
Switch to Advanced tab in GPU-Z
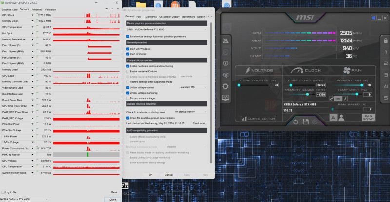(37, 9)
